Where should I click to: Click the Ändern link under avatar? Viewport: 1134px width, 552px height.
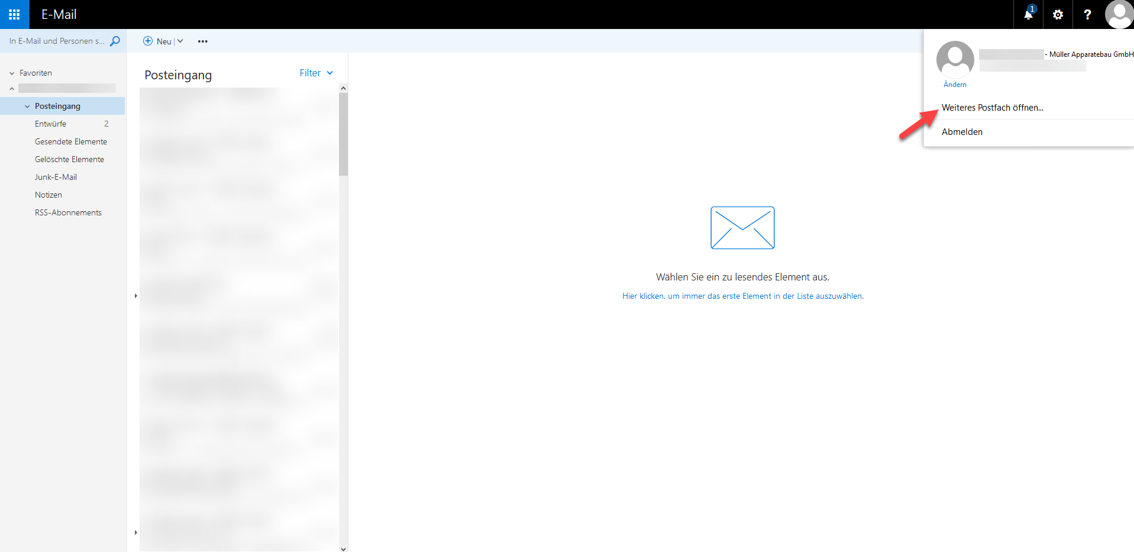(x=955, y=85)
